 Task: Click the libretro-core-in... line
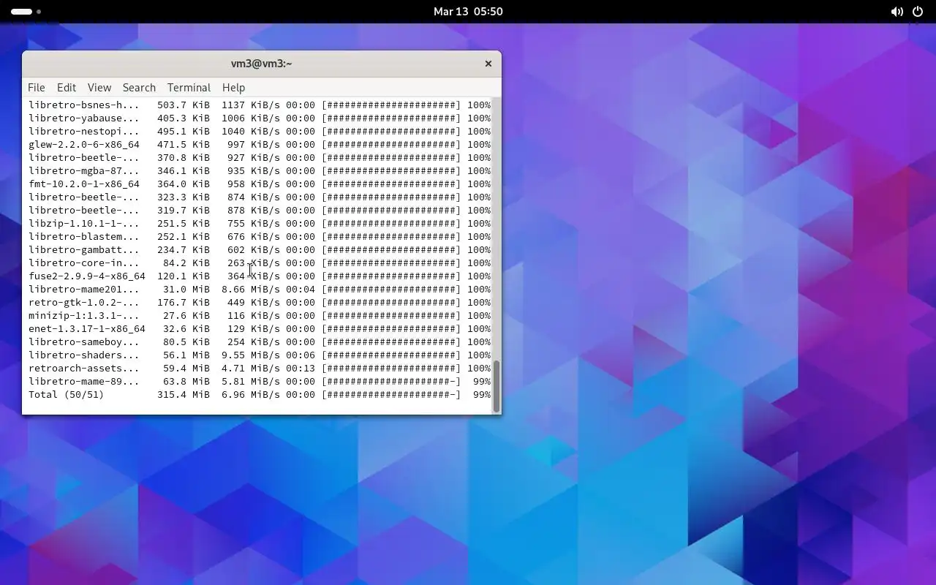point(260,263)
